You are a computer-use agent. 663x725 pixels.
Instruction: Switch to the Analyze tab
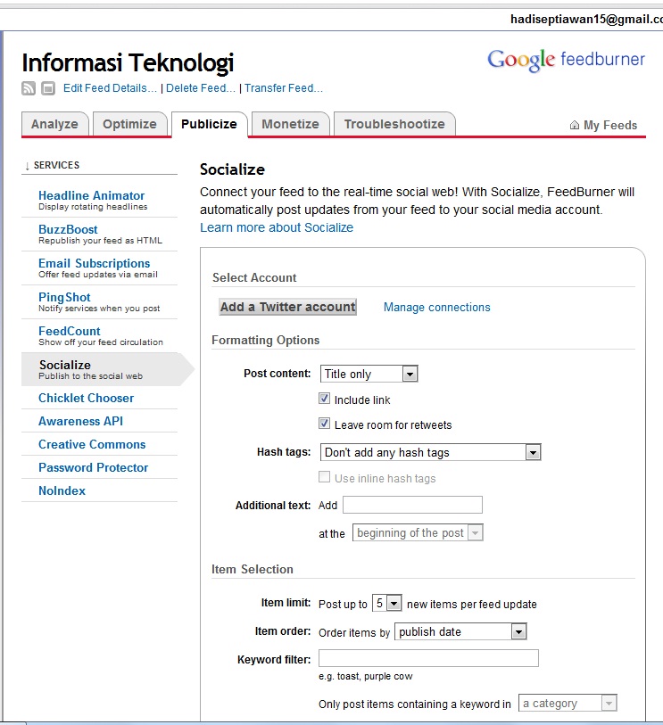coord(54,124)
